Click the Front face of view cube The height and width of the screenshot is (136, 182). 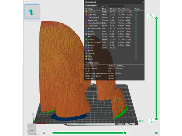tap(32, 130)
